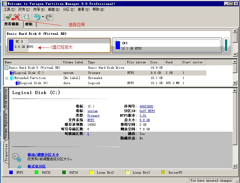The image size is (240, 183).
Task: Select the 10.1 GB NTFS partition block
Action: pyautogui.click(x=167, y=45)
